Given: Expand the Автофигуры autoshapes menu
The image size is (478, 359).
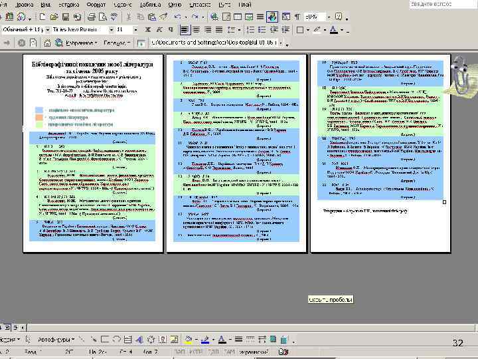Looking at the screenshot, I should click(56, 340).
